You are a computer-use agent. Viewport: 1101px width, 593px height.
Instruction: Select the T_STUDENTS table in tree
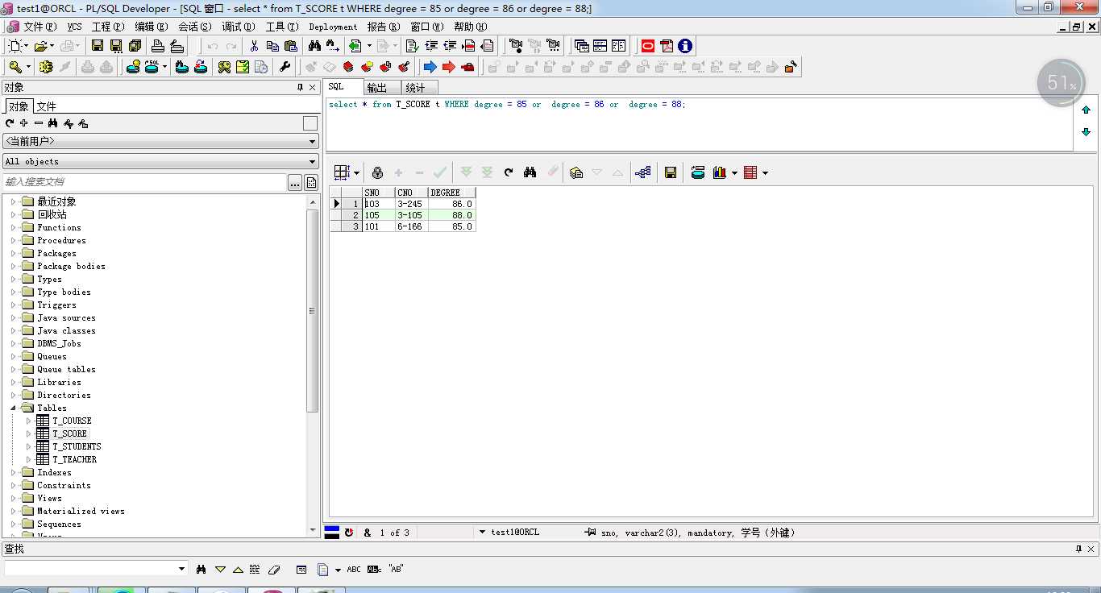[x=77, y=446]
